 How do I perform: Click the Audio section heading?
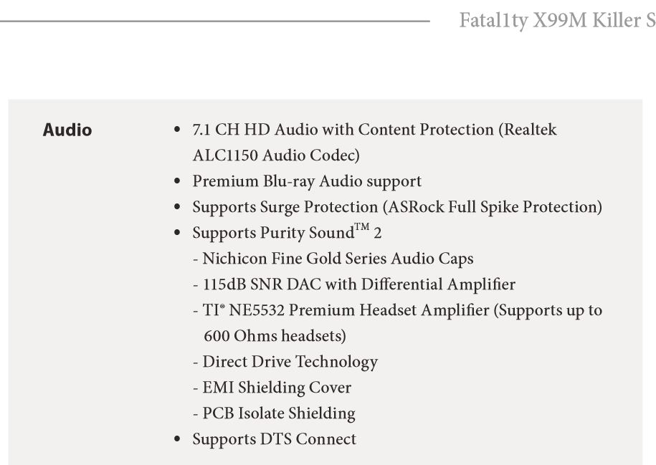point(67,130)
